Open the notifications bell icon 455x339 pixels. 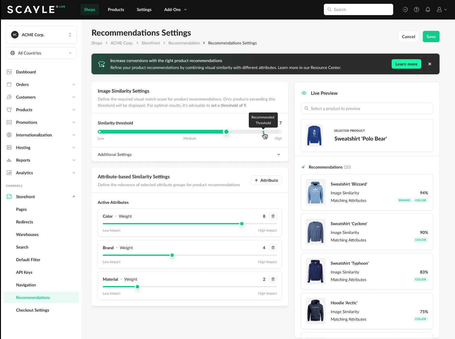[x=428, y=9]
